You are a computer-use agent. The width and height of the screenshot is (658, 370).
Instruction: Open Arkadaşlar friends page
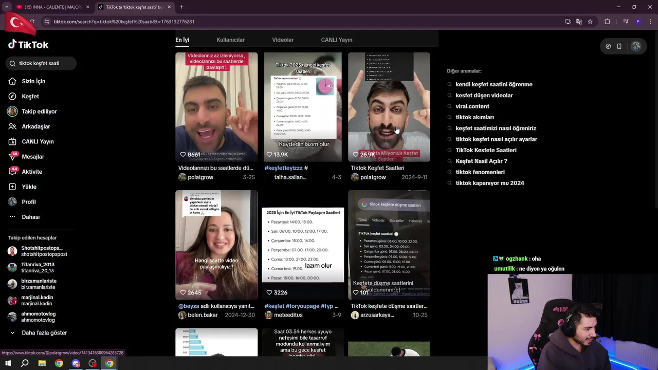[29, 126]
